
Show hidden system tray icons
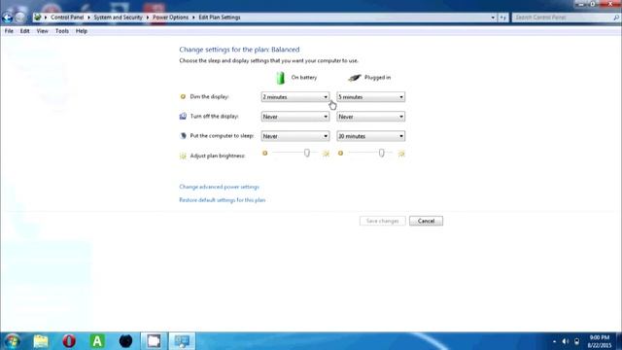click(554, 341)
